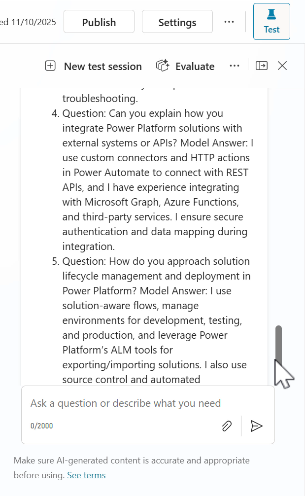
Task: Attach a file with the paperclip icon
Action: [x=227, y=426]
